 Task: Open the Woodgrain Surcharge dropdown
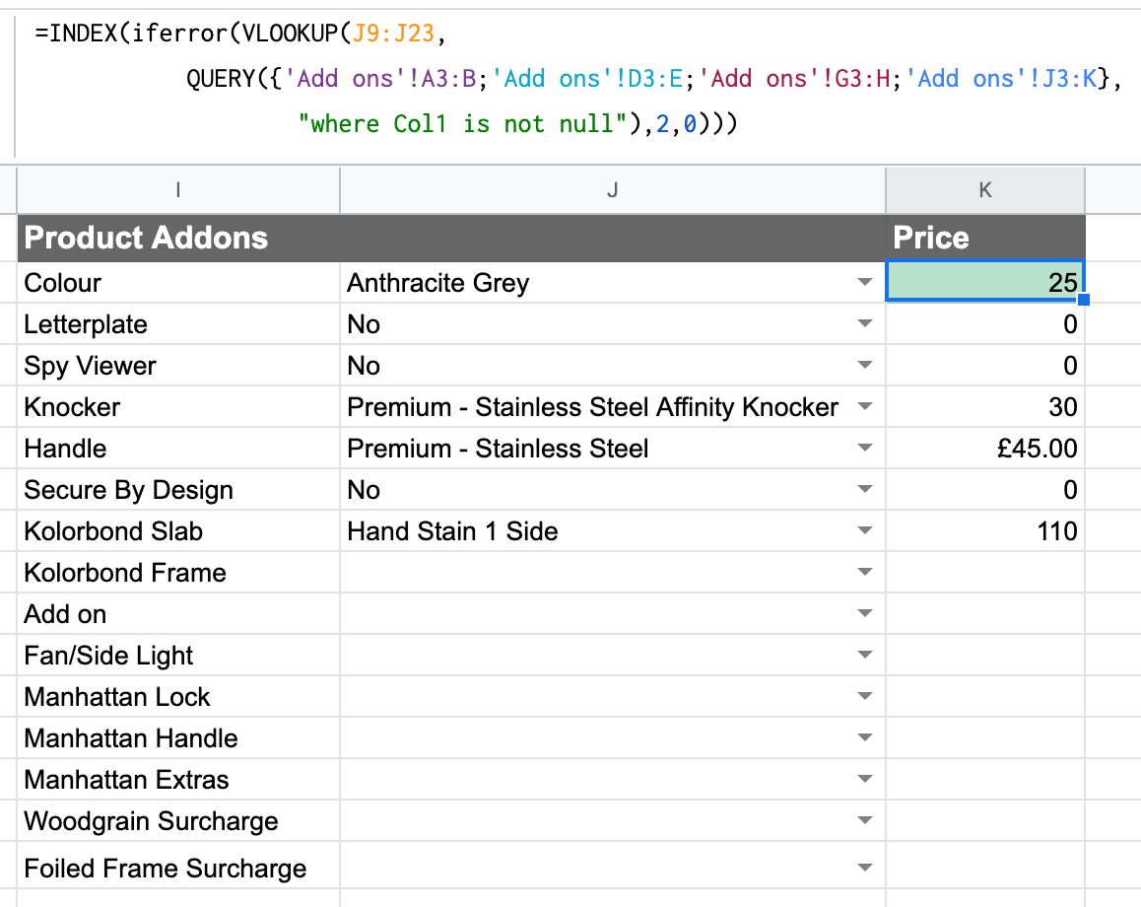click(x=865, y=820)
